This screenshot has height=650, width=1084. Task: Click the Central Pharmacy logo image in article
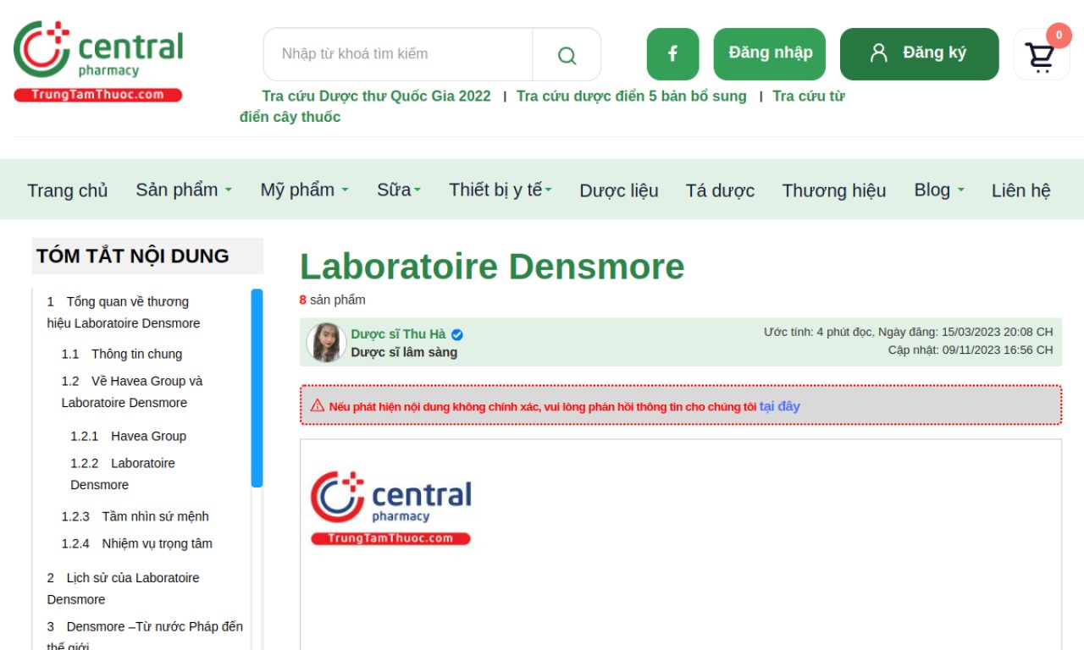pyautogui.click(x=390, y=508)
